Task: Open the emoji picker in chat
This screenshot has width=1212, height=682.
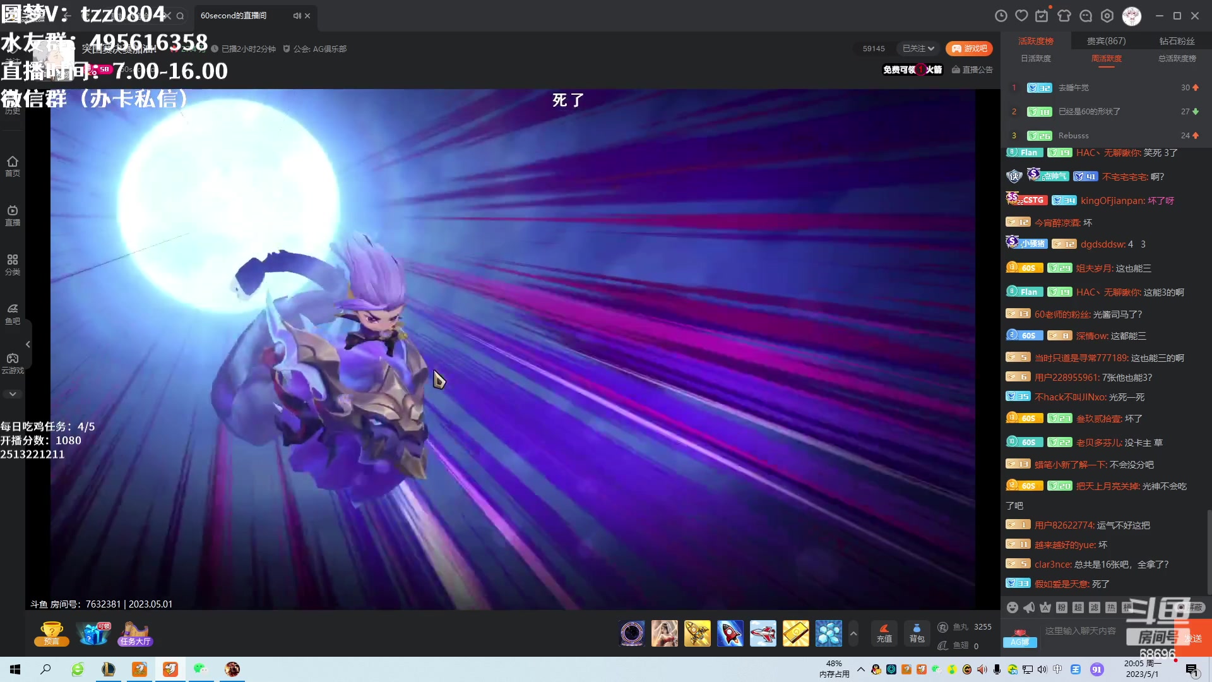Action: 1013,607
